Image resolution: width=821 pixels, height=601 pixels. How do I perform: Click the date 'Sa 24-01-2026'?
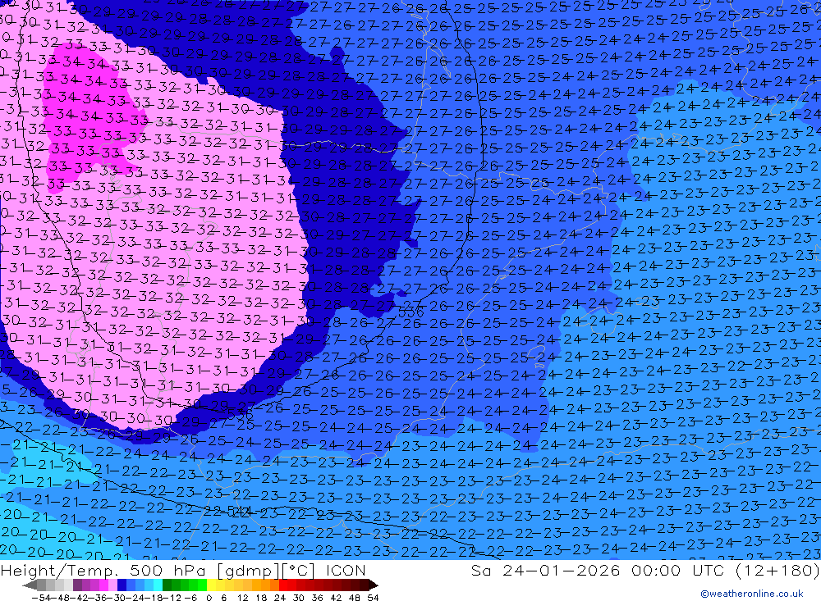(546, 571)
